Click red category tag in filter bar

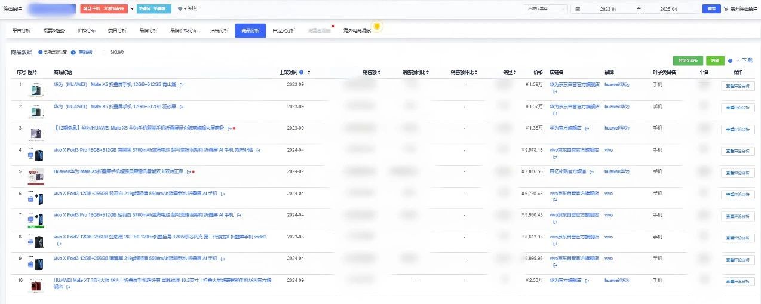pos(104,9)
